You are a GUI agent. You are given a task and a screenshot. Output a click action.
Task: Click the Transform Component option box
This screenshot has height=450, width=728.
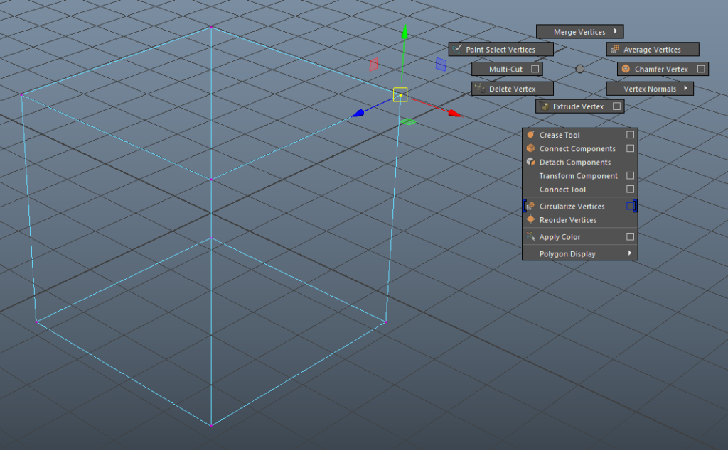click(x=630, y=175)
